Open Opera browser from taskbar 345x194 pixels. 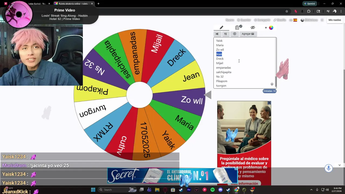point(165,190)
